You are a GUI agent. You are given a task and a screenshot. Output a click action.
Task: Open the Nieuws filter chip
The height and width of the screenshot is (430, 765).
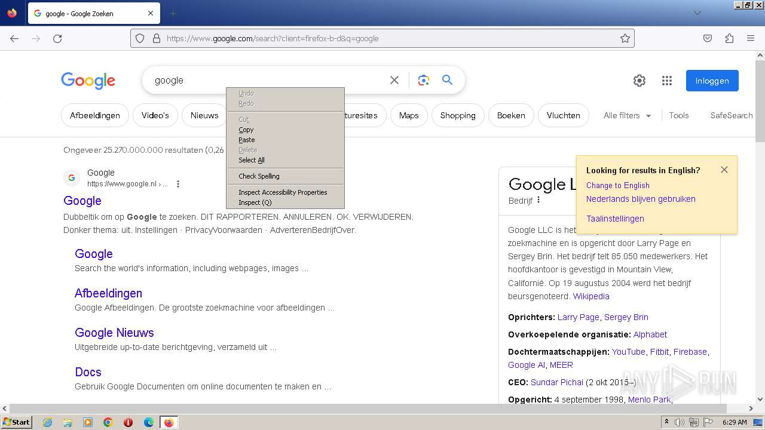pos(204,115)
